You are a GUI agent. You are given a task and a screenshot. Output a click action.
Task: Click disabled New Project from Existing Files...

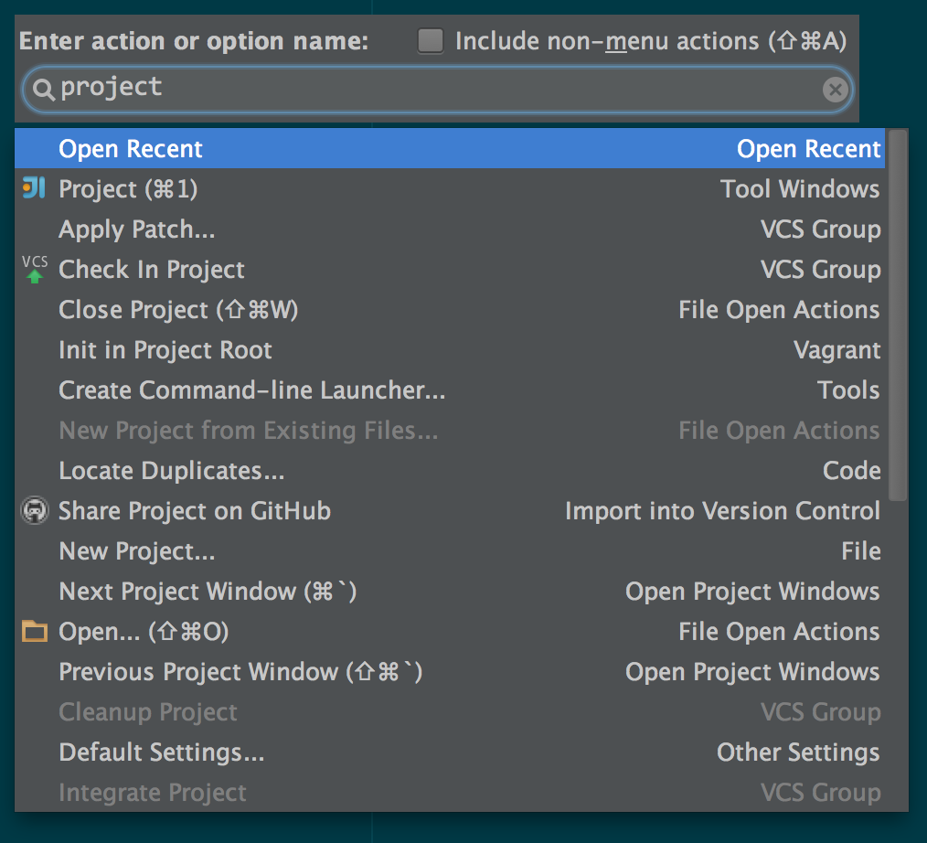pyautogui.click(x=450, y=430)
